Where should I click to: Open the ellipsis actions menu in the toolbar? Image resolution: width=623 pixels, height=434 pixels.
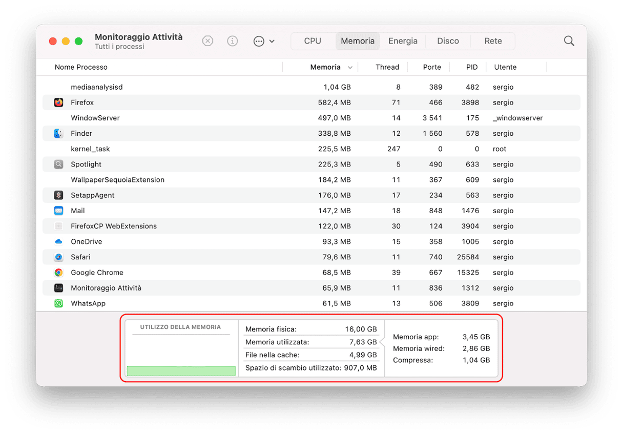point(264,41)
